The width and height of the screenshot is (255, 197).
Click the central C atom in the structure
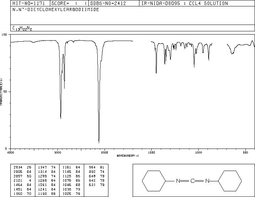pyautogui.click(x=192, y=181)
